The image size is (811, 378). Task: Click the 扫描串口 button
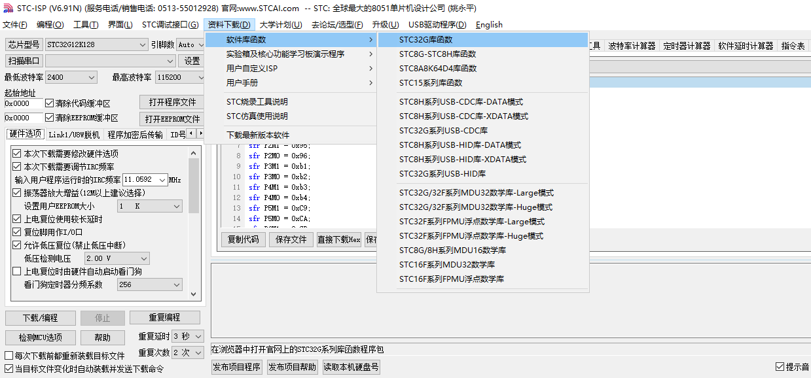click(x=24, y=61)
